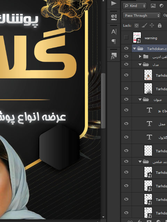Screen dimensions: 167x222
Task: Open the Styles panel fx icon
Action: [x=114, y=56]
